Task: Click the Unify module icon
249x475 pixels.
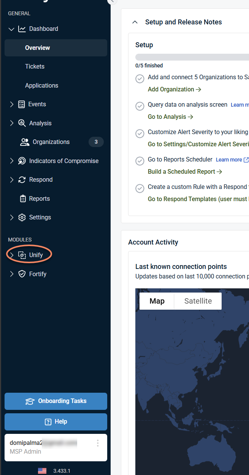Action: pos(22,255)
